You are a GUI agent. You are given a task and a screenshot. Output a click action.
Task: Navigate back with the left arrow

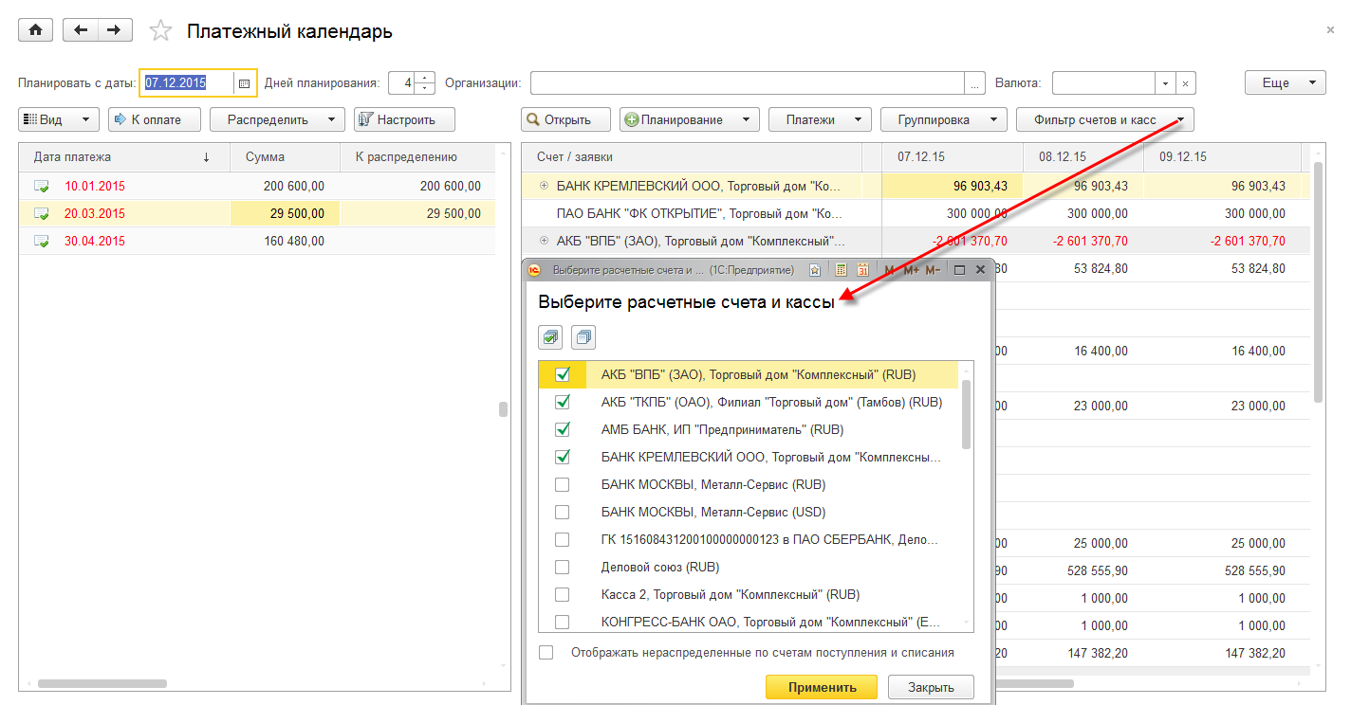point(80,30)
